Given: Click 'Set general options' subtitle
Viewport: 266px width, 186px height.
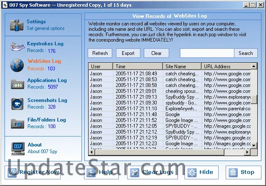Looking at the screenshot, I should coord(46,28).
